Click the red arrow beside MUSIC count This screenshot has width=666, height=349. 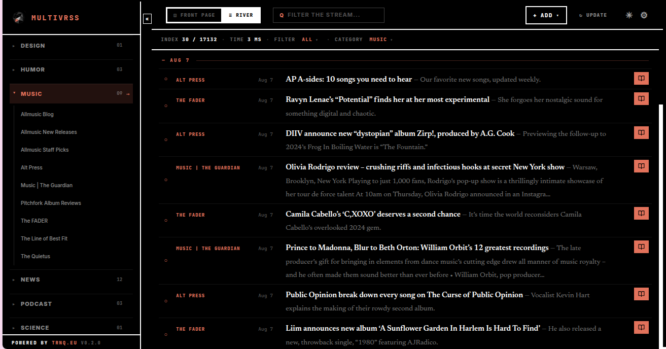(128, 94)
